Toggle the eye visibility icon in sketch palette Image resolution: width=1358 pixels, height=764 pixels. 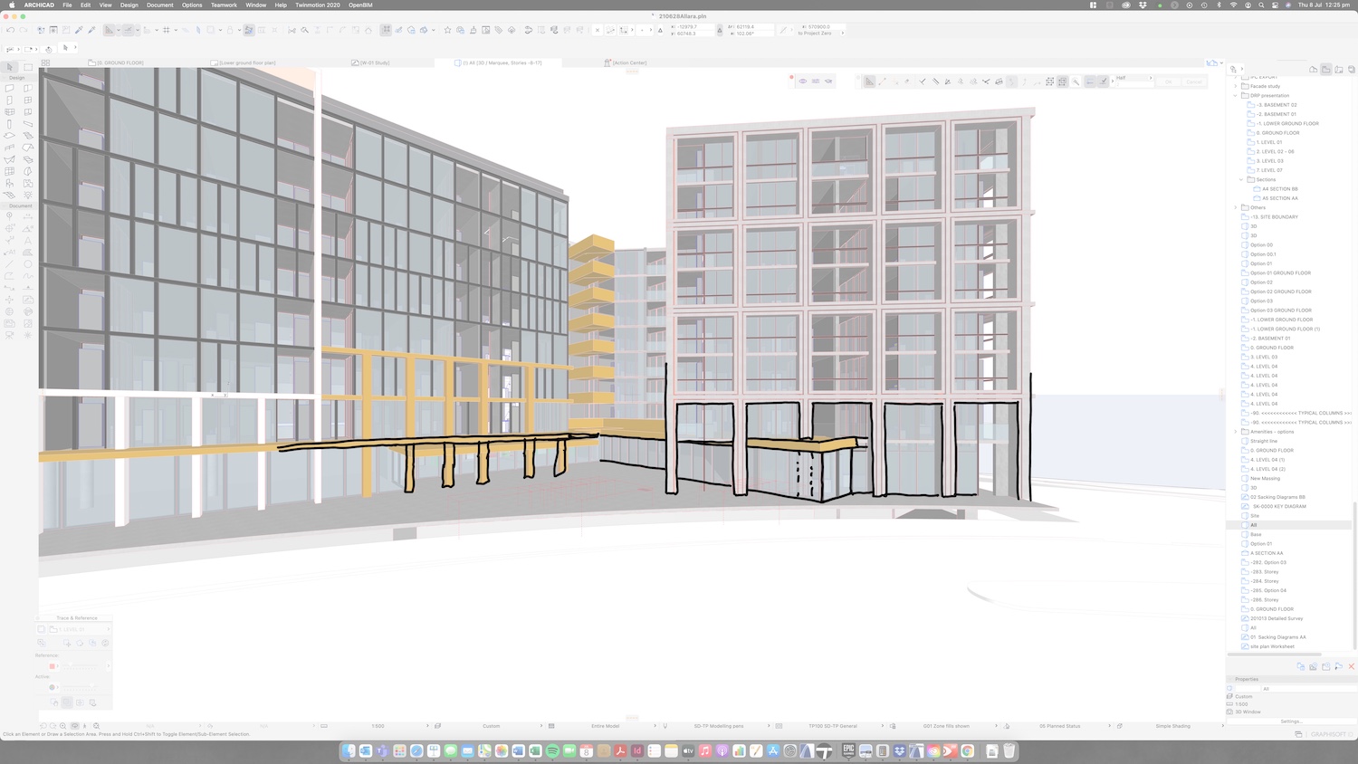pos(803,81)
